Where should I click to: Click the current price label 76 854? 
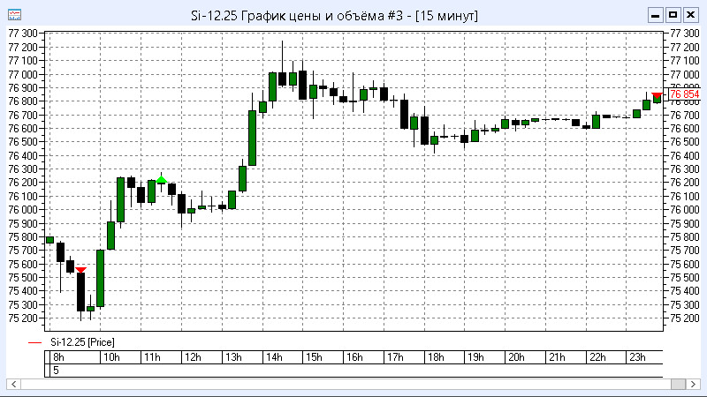click(x=684, y=94)
